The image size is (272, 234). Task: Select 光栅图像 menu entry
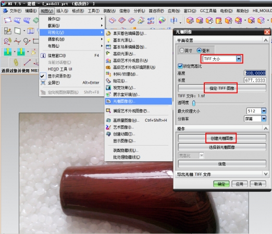(139, 101)
